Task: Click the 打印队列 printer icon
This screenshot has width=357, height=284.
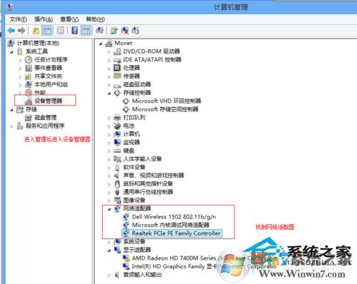Action: 117,118
